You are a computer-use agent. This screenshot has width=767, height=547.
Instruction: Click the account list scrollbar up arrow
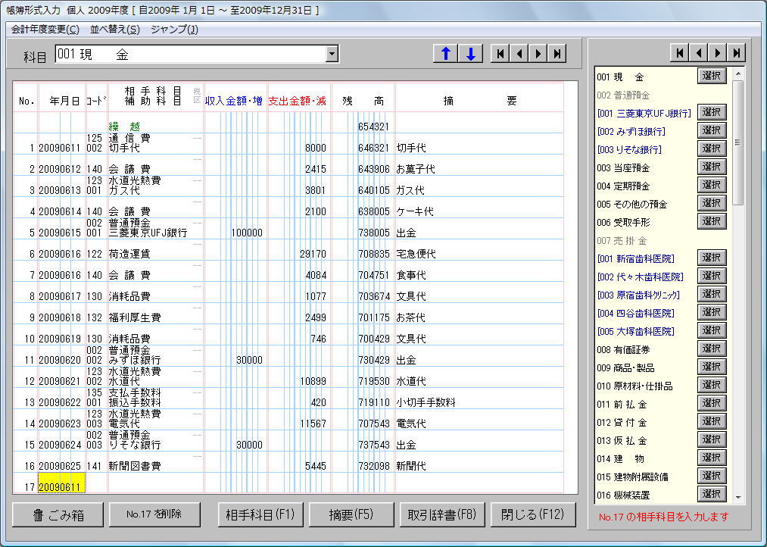point(738,74)
